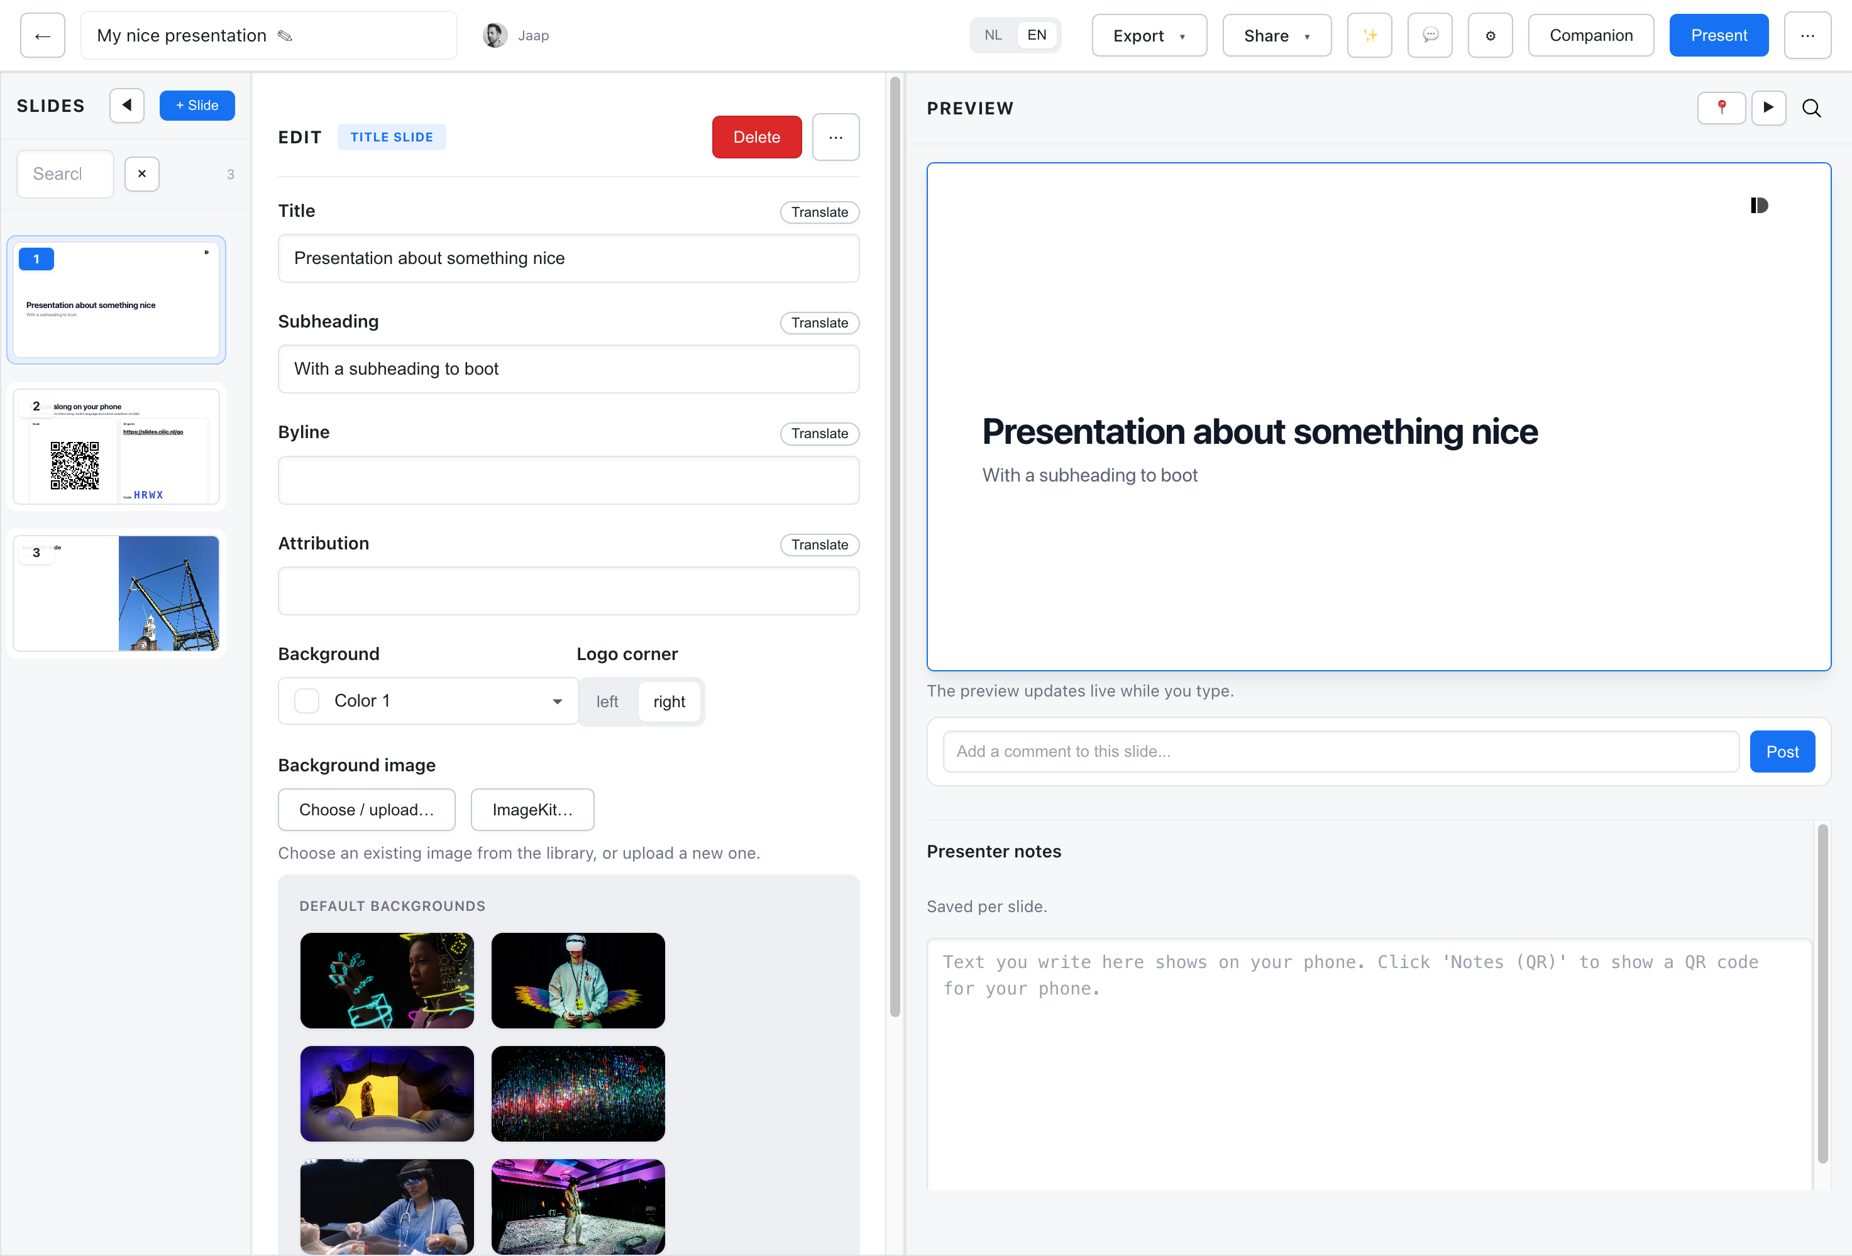
Task: Click the presenter notes text area
Action: coord(1369,1064)
